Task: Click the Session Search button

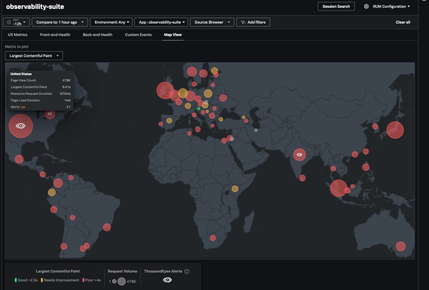Action: 336,6
